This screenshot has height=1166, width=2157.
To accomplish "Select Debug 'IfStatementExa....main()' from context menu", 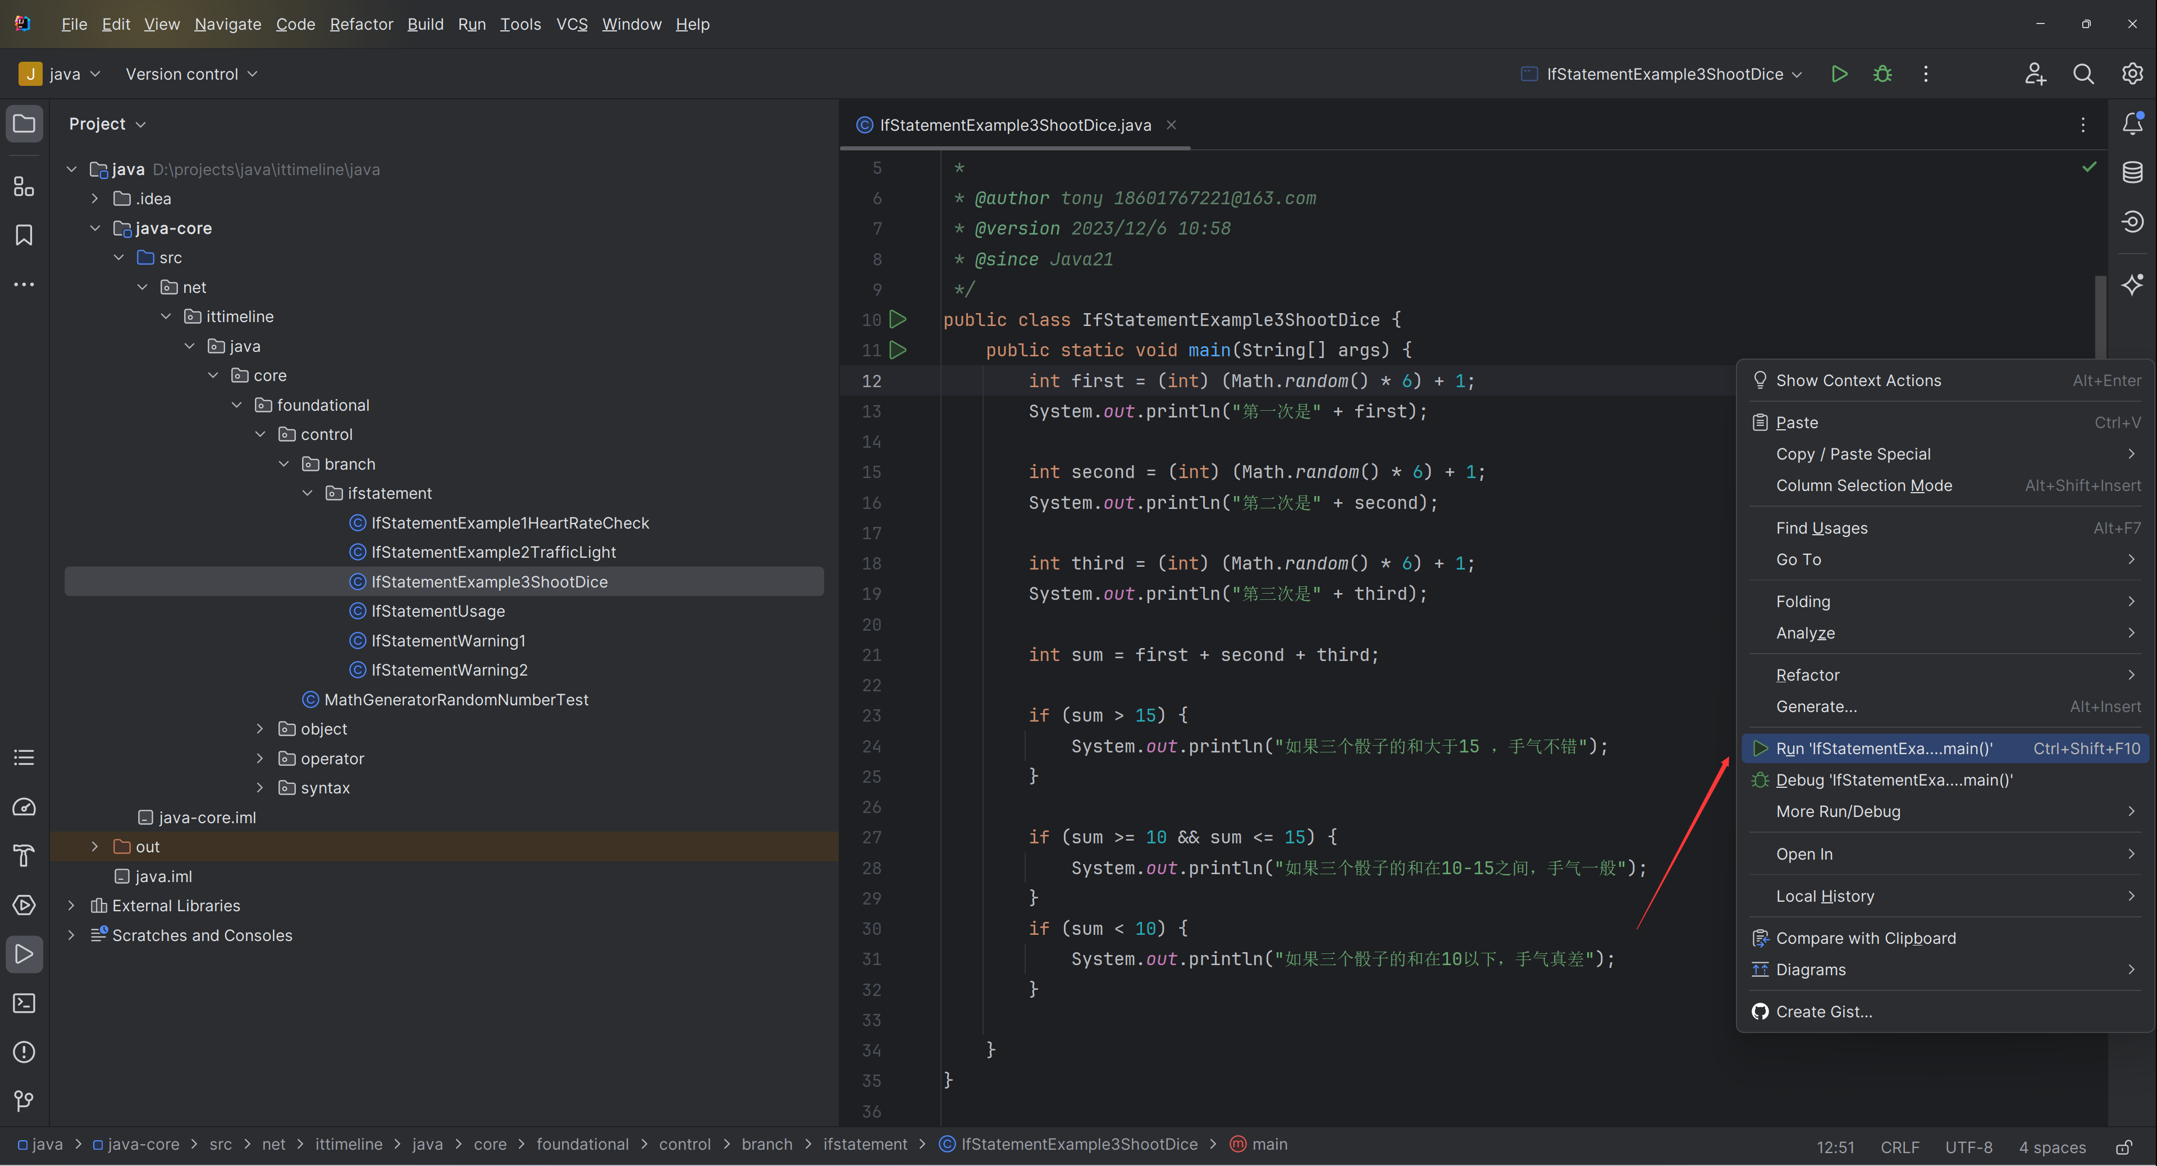I will (x=1944, y=780).
